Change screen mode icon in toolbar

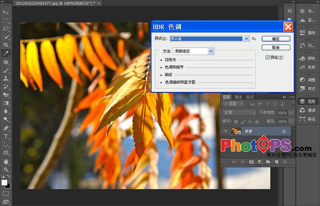(6, 202)
